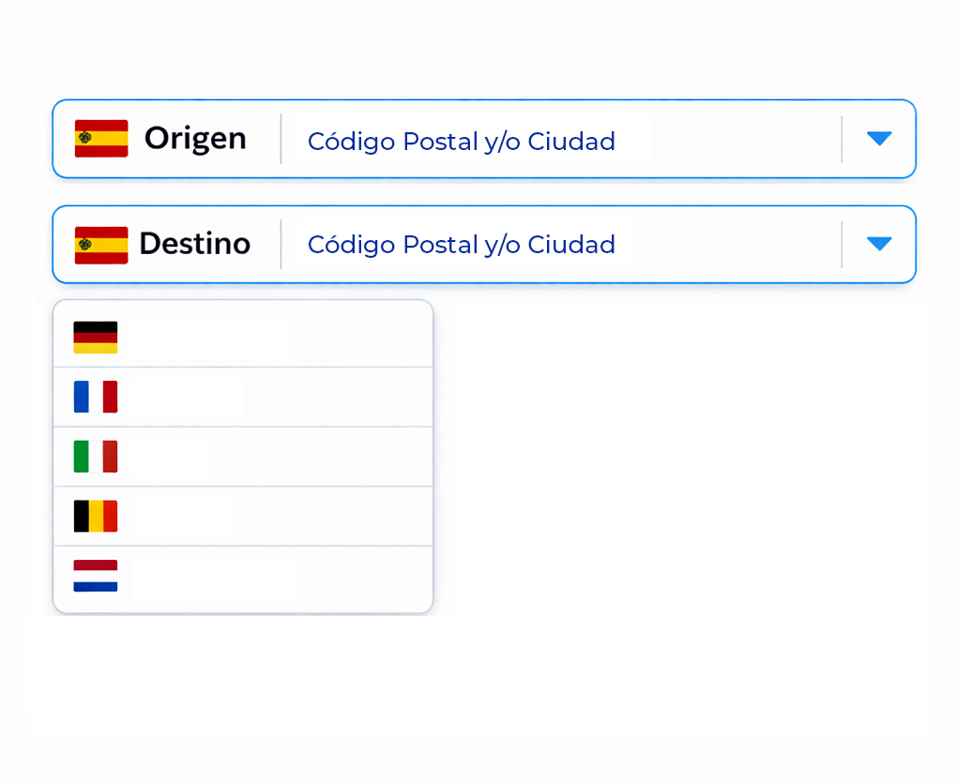Click the Origen label text
This screenshot has height=783, width=957.
195,139
